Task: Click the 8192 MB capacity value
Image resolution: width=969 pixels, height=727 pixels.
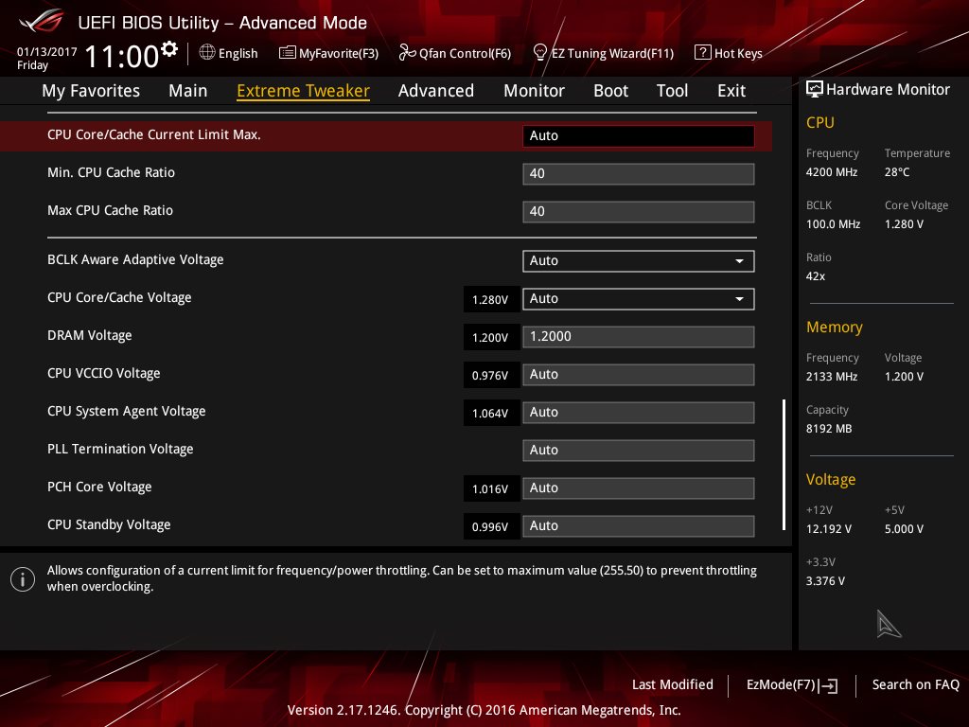Action: tap(829, 429)
